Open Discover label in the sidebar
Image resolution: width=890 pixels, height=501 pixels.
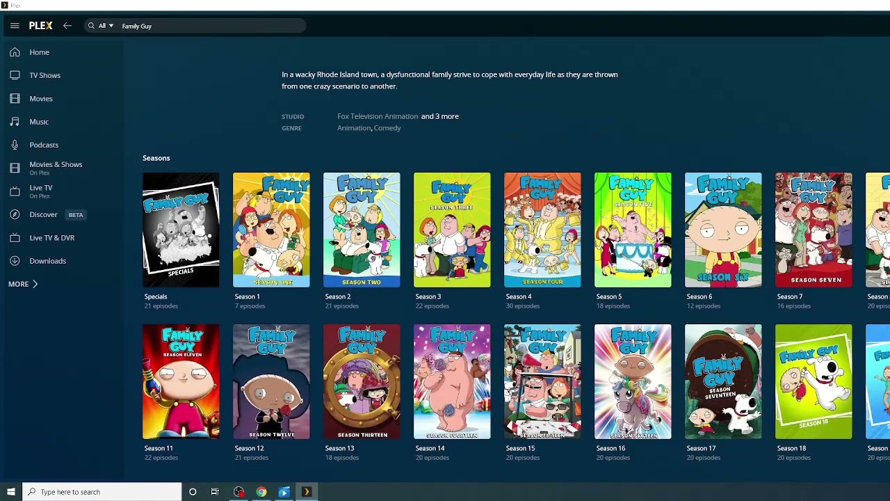click(43, 214)
